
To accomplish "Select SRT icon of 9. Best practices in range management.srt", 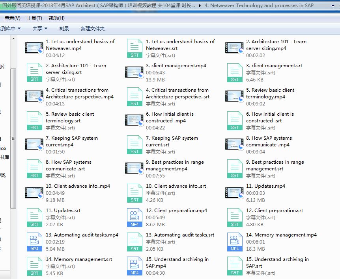I will click(x=235, y=168).
